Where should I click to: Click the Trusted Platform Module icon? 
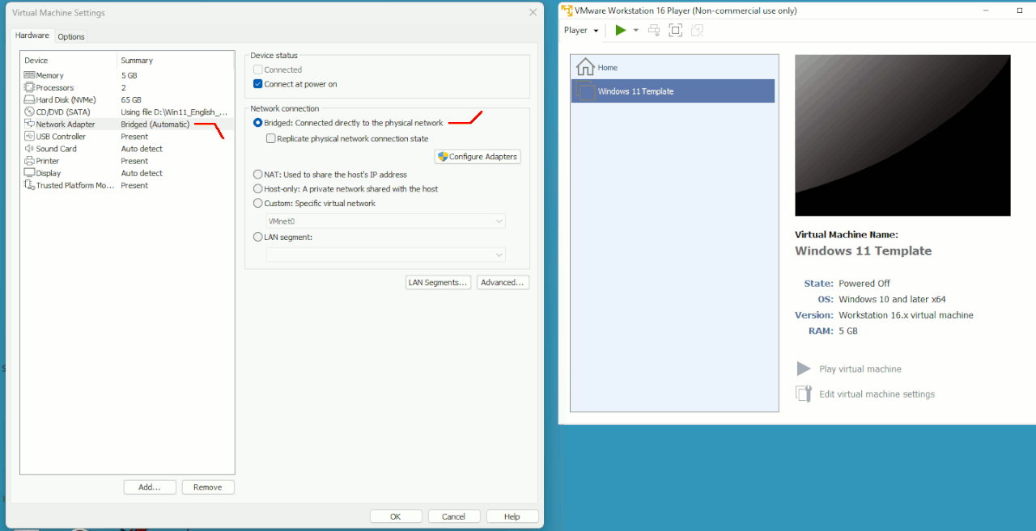[29, 185]
